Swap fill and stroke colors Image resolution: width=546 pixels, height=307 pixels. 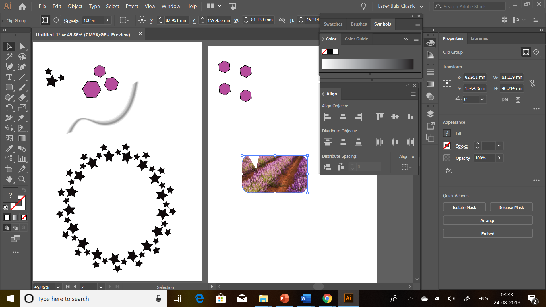tap(24, 190)
